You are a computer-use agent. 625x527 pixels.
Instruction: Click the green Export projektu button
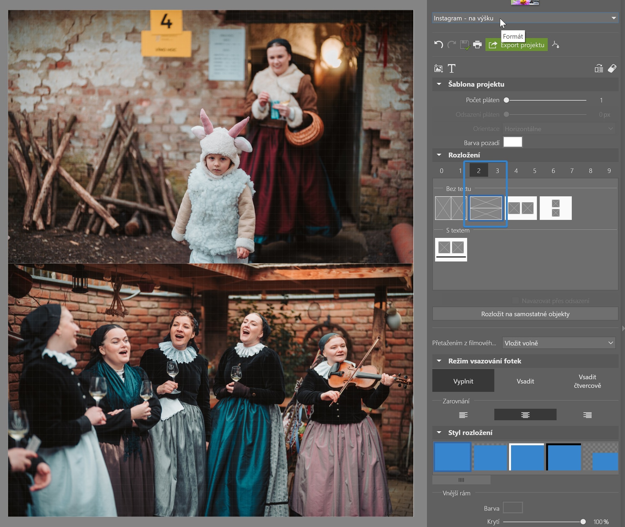pyautogui.click(x=516, y=45)
